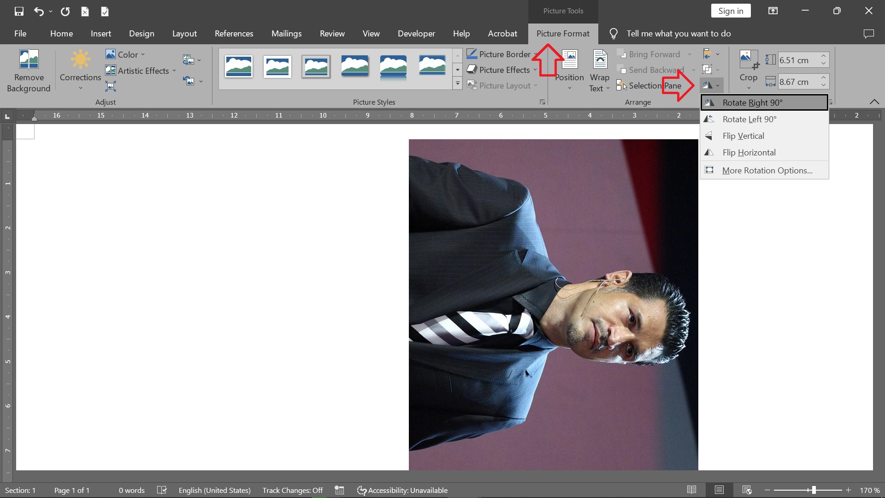Switch to the Insert tab
This screenshot has width=885, height=498.
pos(101,34)
